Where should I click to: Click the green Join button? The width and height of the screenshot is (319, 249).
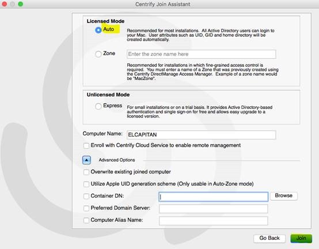pyautogui.click(x=301, y=238)
